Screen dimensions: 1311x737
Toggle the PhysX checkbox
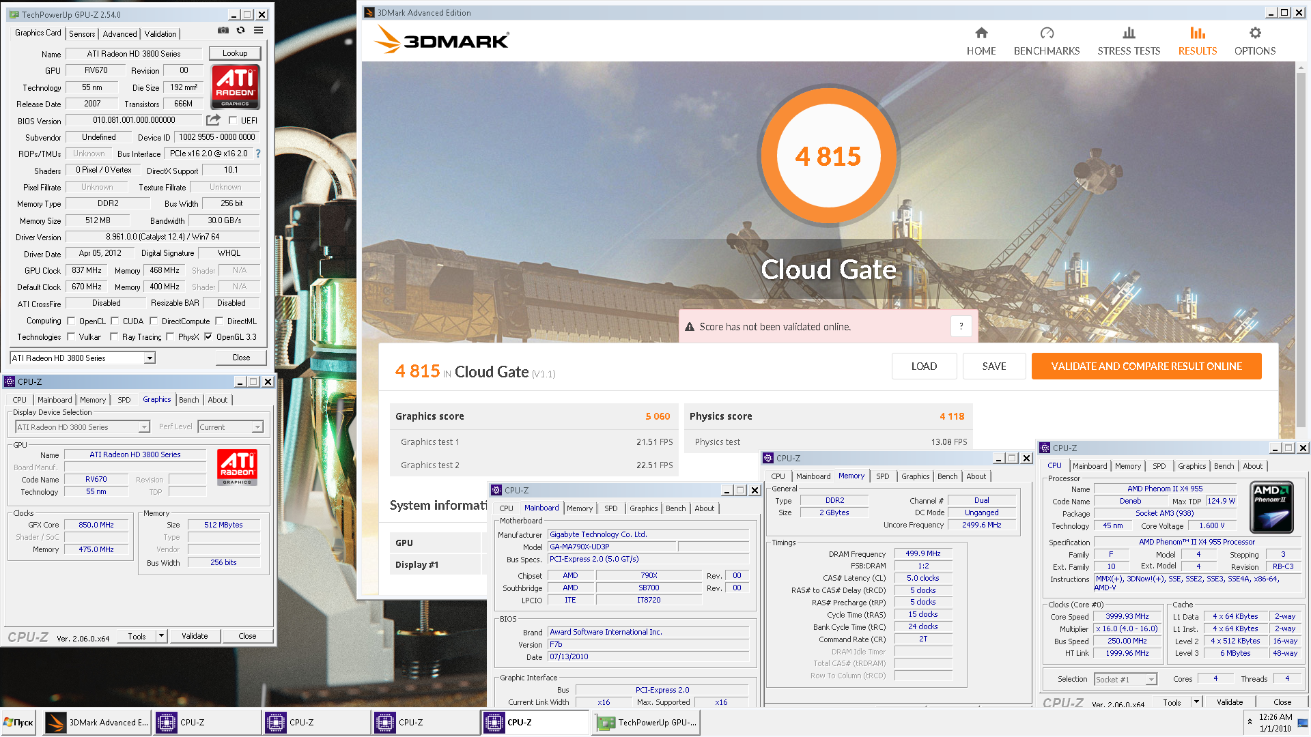tap(170, 336)
